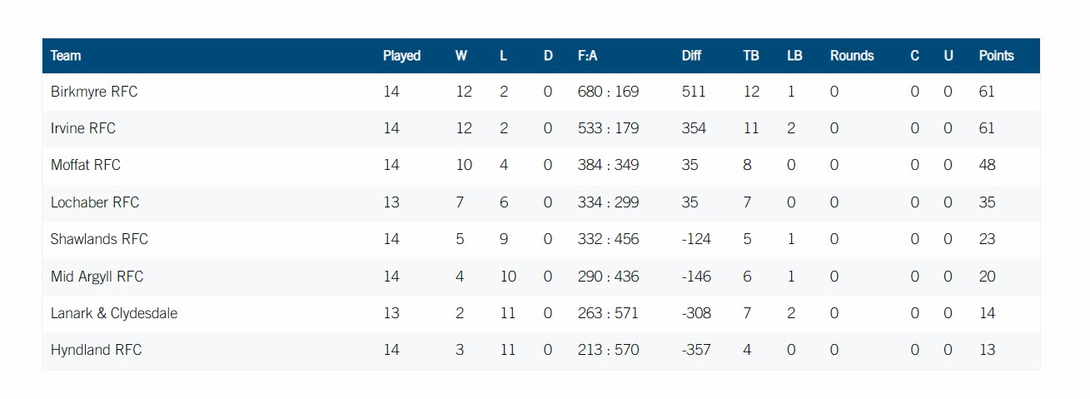The width and height of the screenshot is (1090, 399).
Task: Click the TB column header
Action: click(x=750, y=56)
